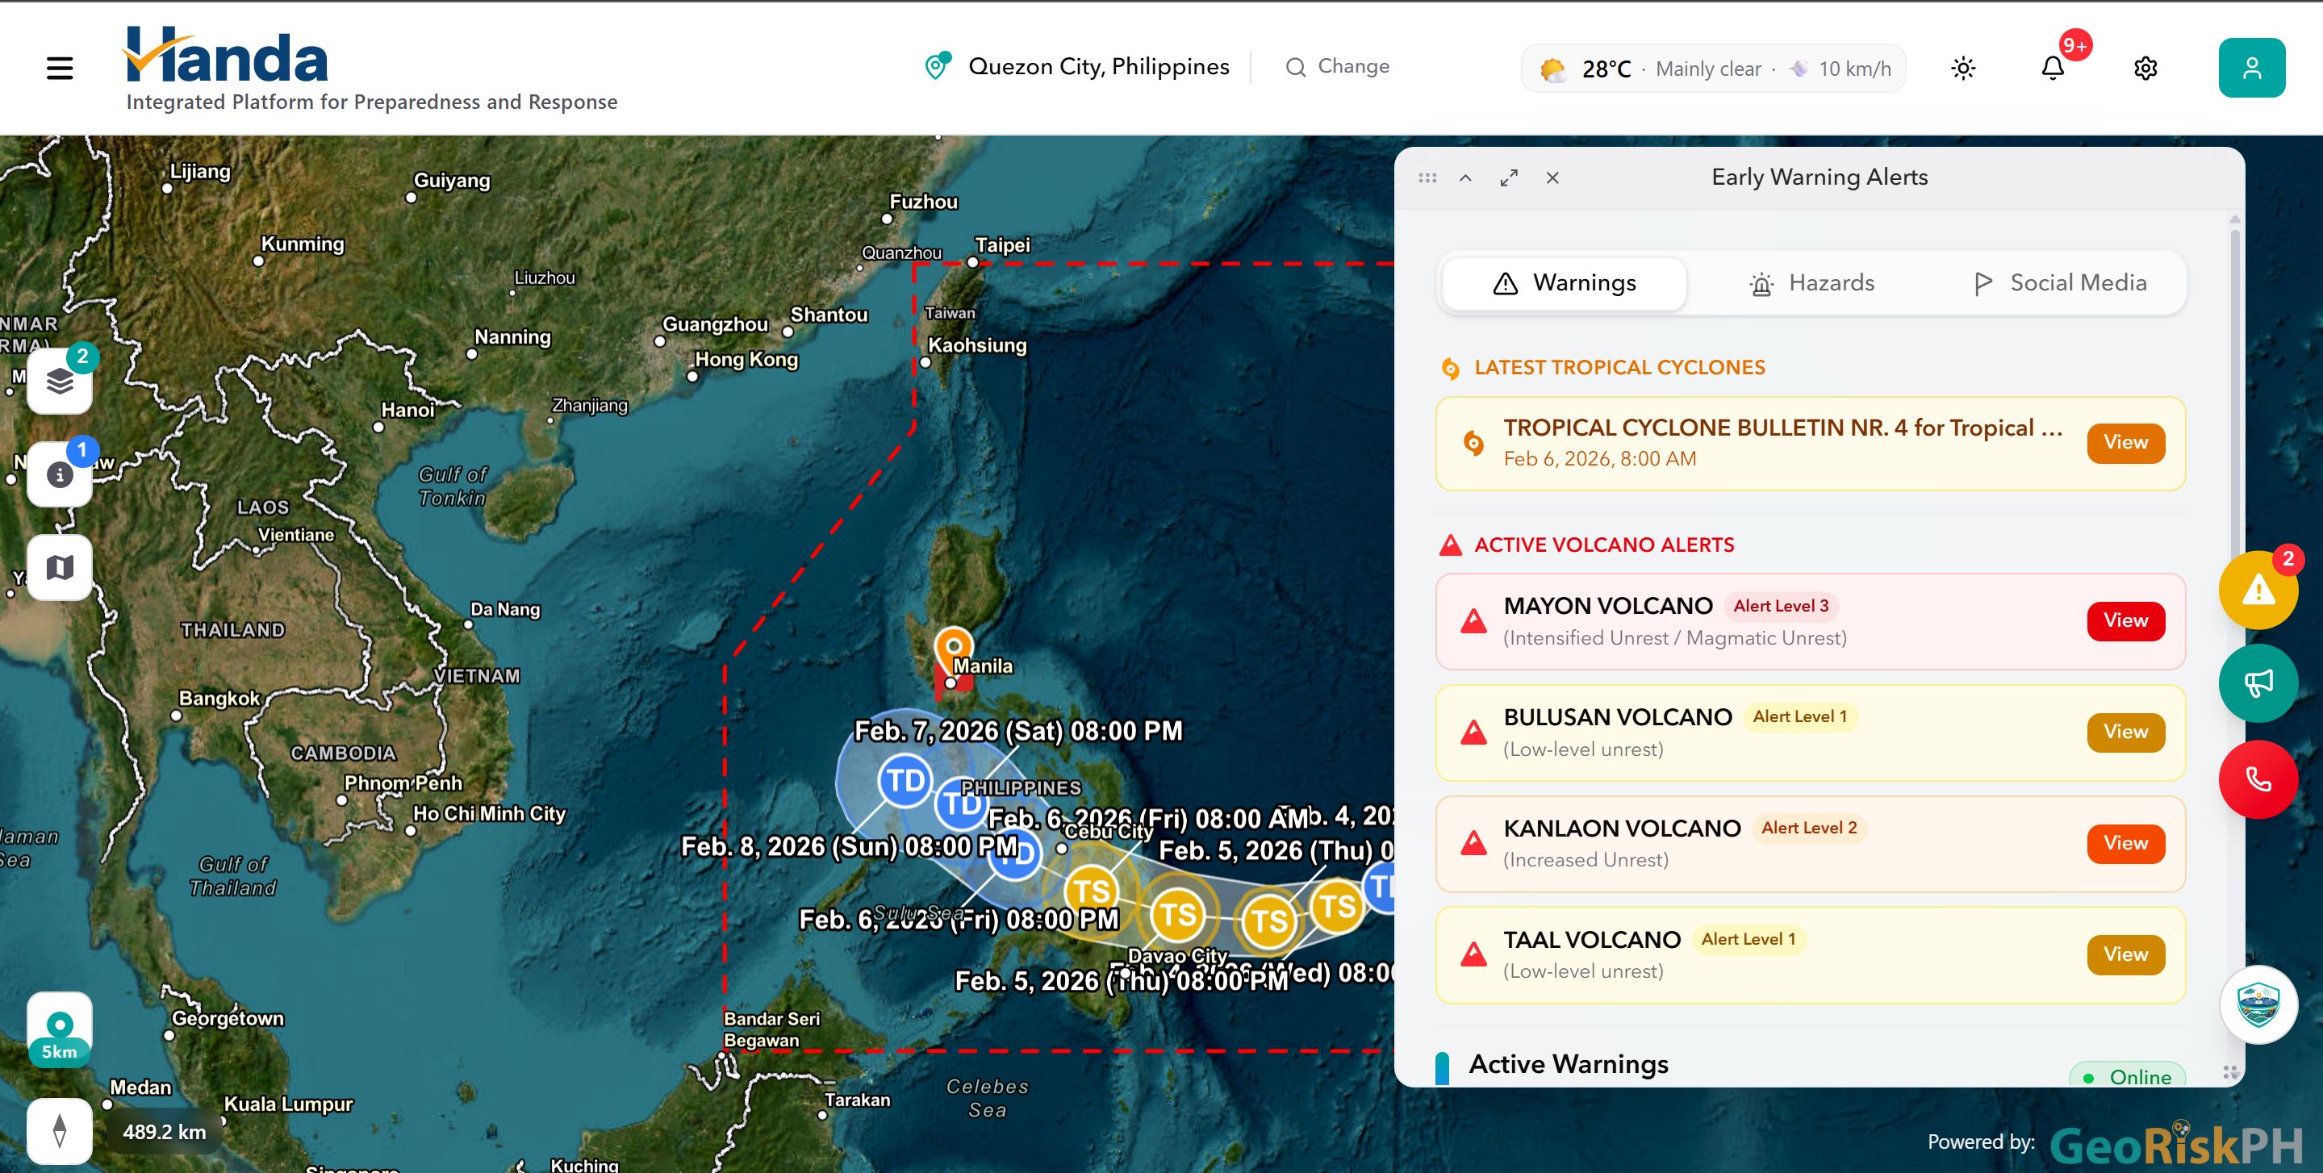Open the megaphone announcements button
This screenshot has height=1173, width=2323.
coord(2257,683)
